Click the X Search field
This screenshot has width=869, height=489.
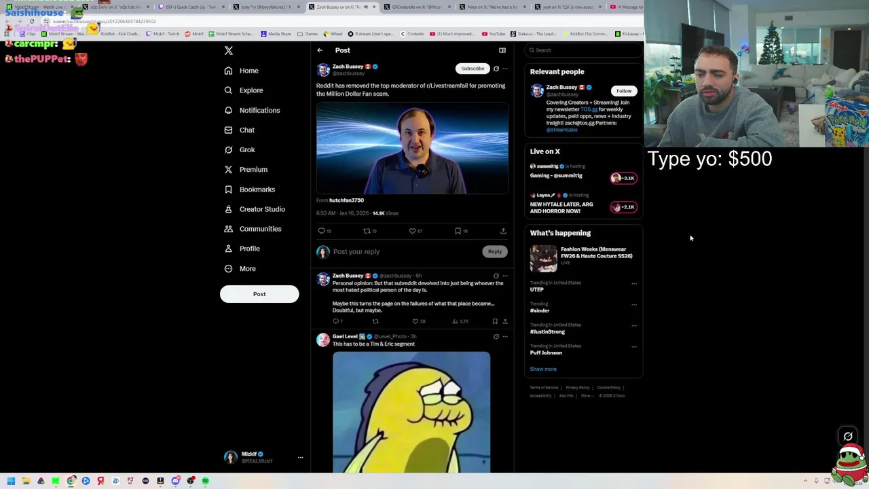click(x=585, y=50)
